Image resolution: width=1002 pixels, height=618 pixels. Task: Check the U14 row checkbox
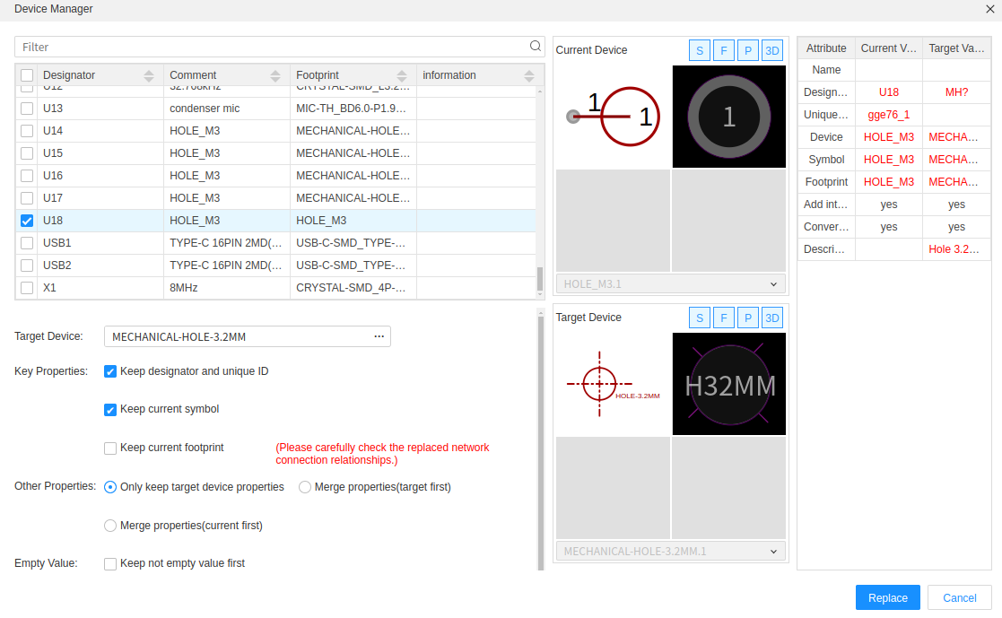click(x=27, y=131)
